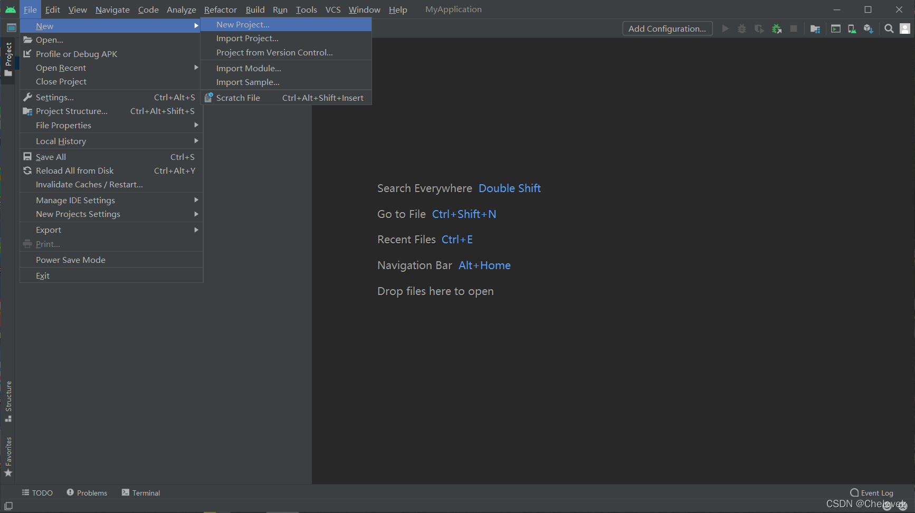This screenshot has width=915, height=513.
Task: Create a Scratch File
Action: pos(286,98)
